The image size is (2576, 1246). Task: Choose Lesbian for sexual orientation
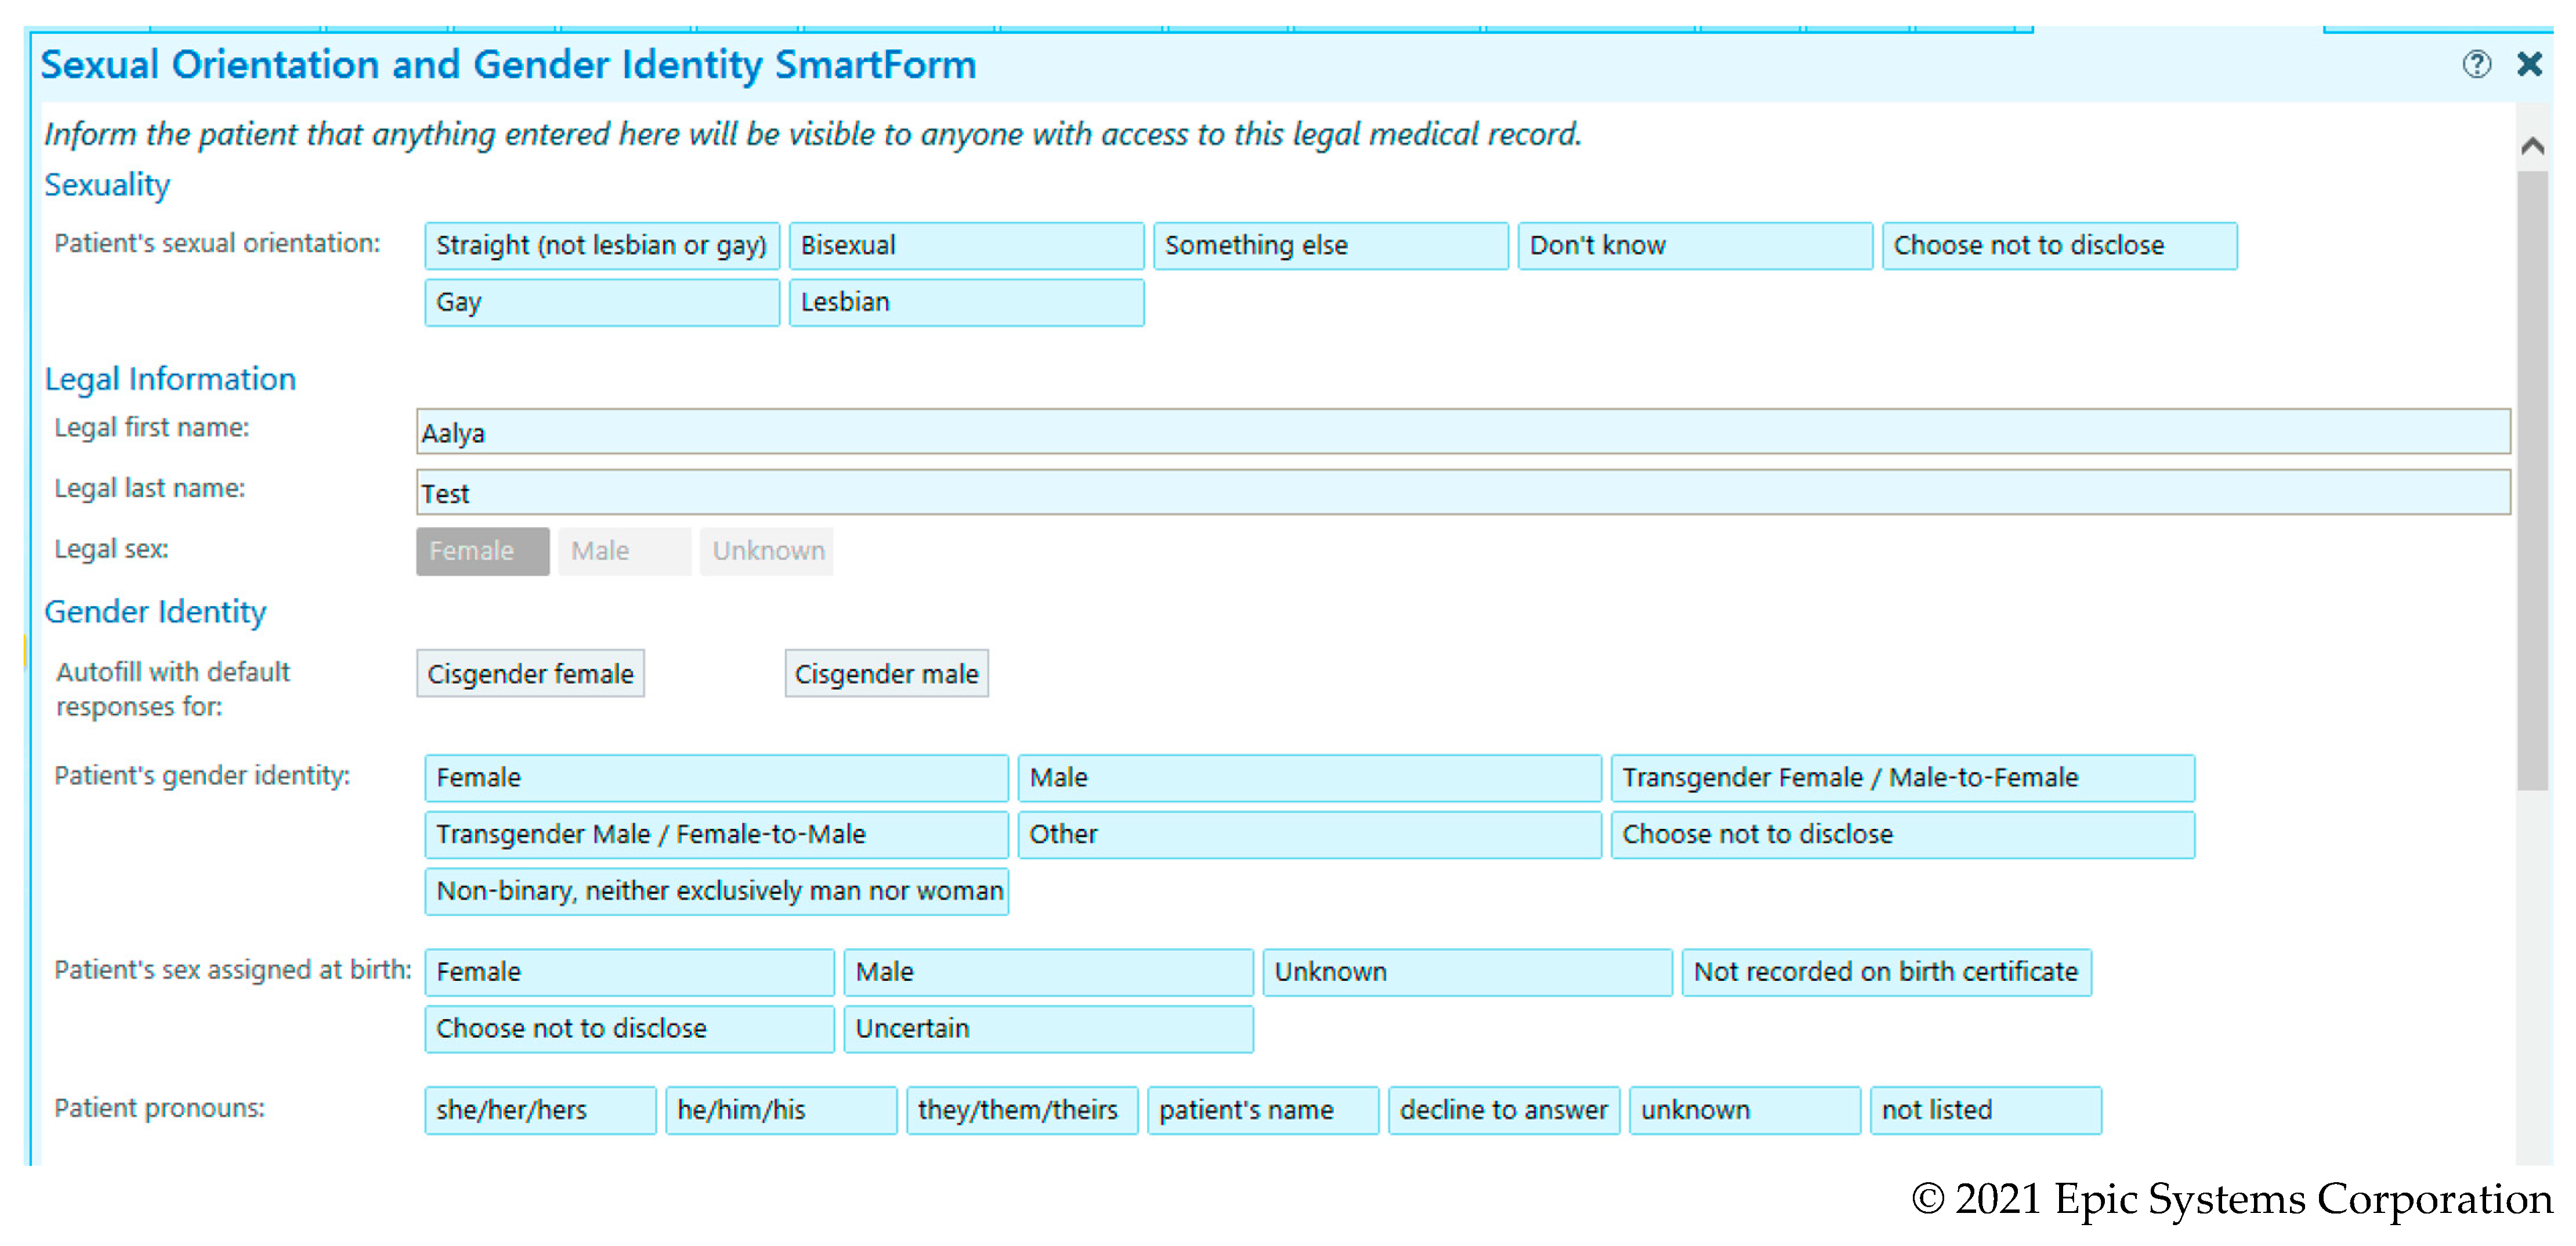coord(965,303)
